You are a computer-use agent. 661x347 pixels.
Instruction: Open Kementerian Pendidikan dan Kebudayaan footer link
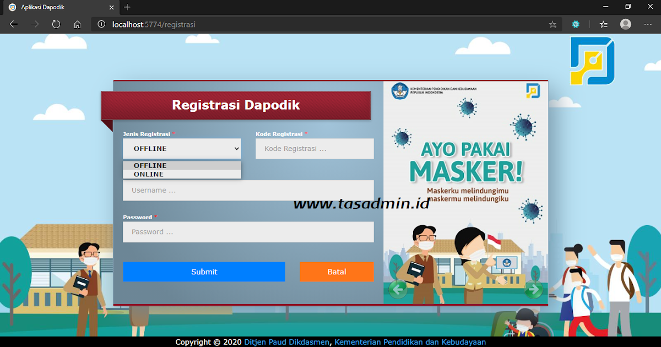coord(410,342)
